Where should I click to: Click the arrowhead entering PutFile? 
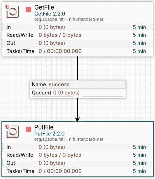pyautogui.click(x=77, y=120)
